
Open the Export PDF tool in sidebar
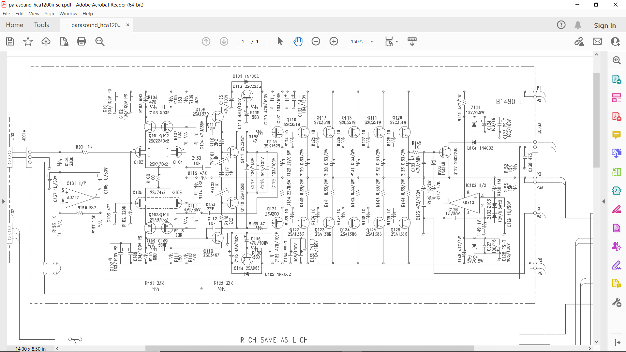(x=617, y=79)
